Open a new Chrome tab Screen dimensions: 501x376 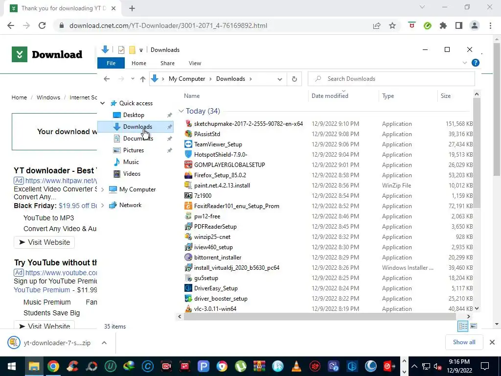tap(132, 8)
